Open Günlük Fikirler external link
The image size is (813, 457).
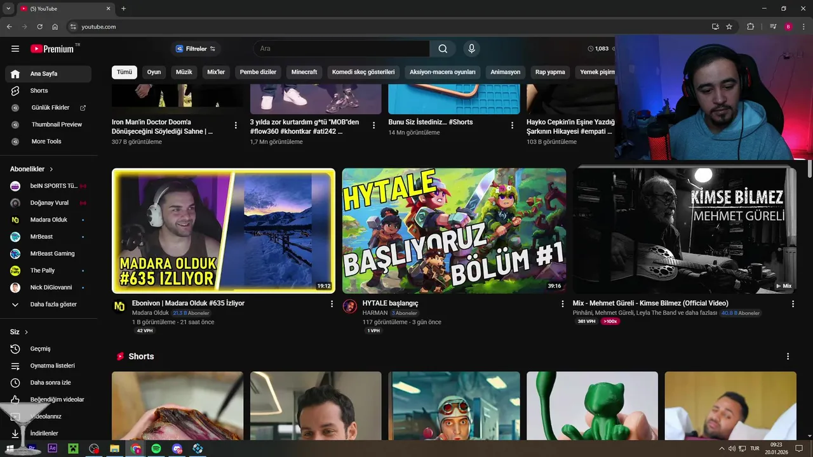coord(48,108)
